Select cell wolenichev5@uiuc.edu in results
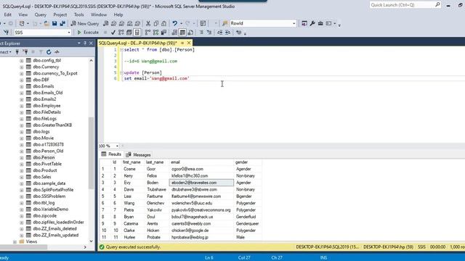465x261 pixels. tap(201, 203)
